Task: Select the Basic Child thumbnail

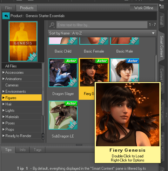Action: click(x=63, y=41)
